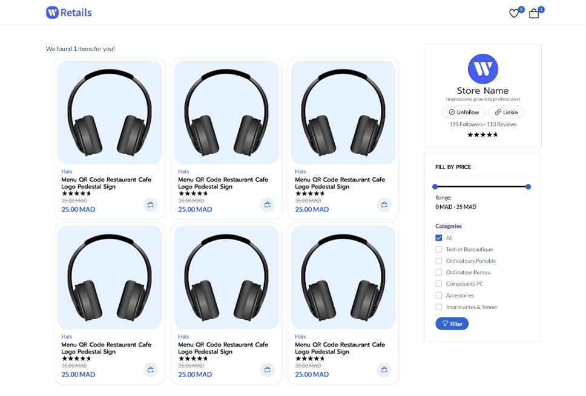586x396 pixels.
Task: Check the Accessoires checkbox
Action: pyautogui.click(x=439, y=296)
